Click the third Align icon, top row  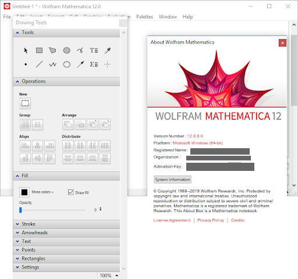(x=50, y=145)
